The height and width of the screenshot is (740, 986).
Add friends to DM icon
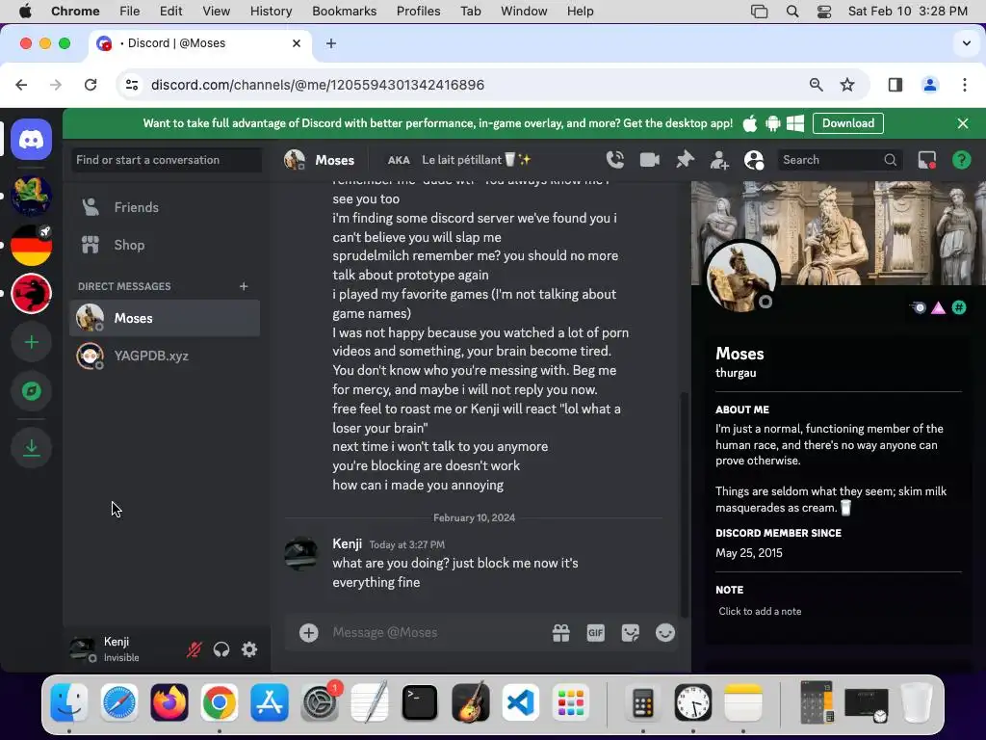pyautogui.click(x=718, y=160)
